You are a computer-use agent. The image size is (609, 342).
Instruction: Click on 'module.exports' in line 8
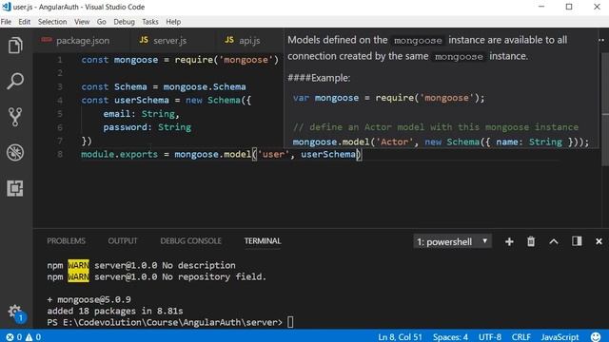(119, 154)
